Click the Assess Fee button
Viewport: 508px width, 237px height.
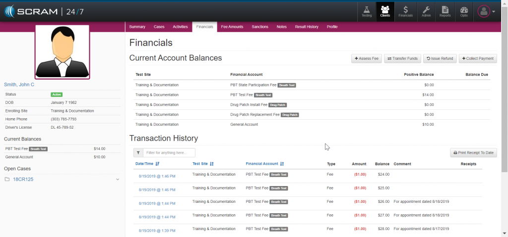tap(366, 58)
